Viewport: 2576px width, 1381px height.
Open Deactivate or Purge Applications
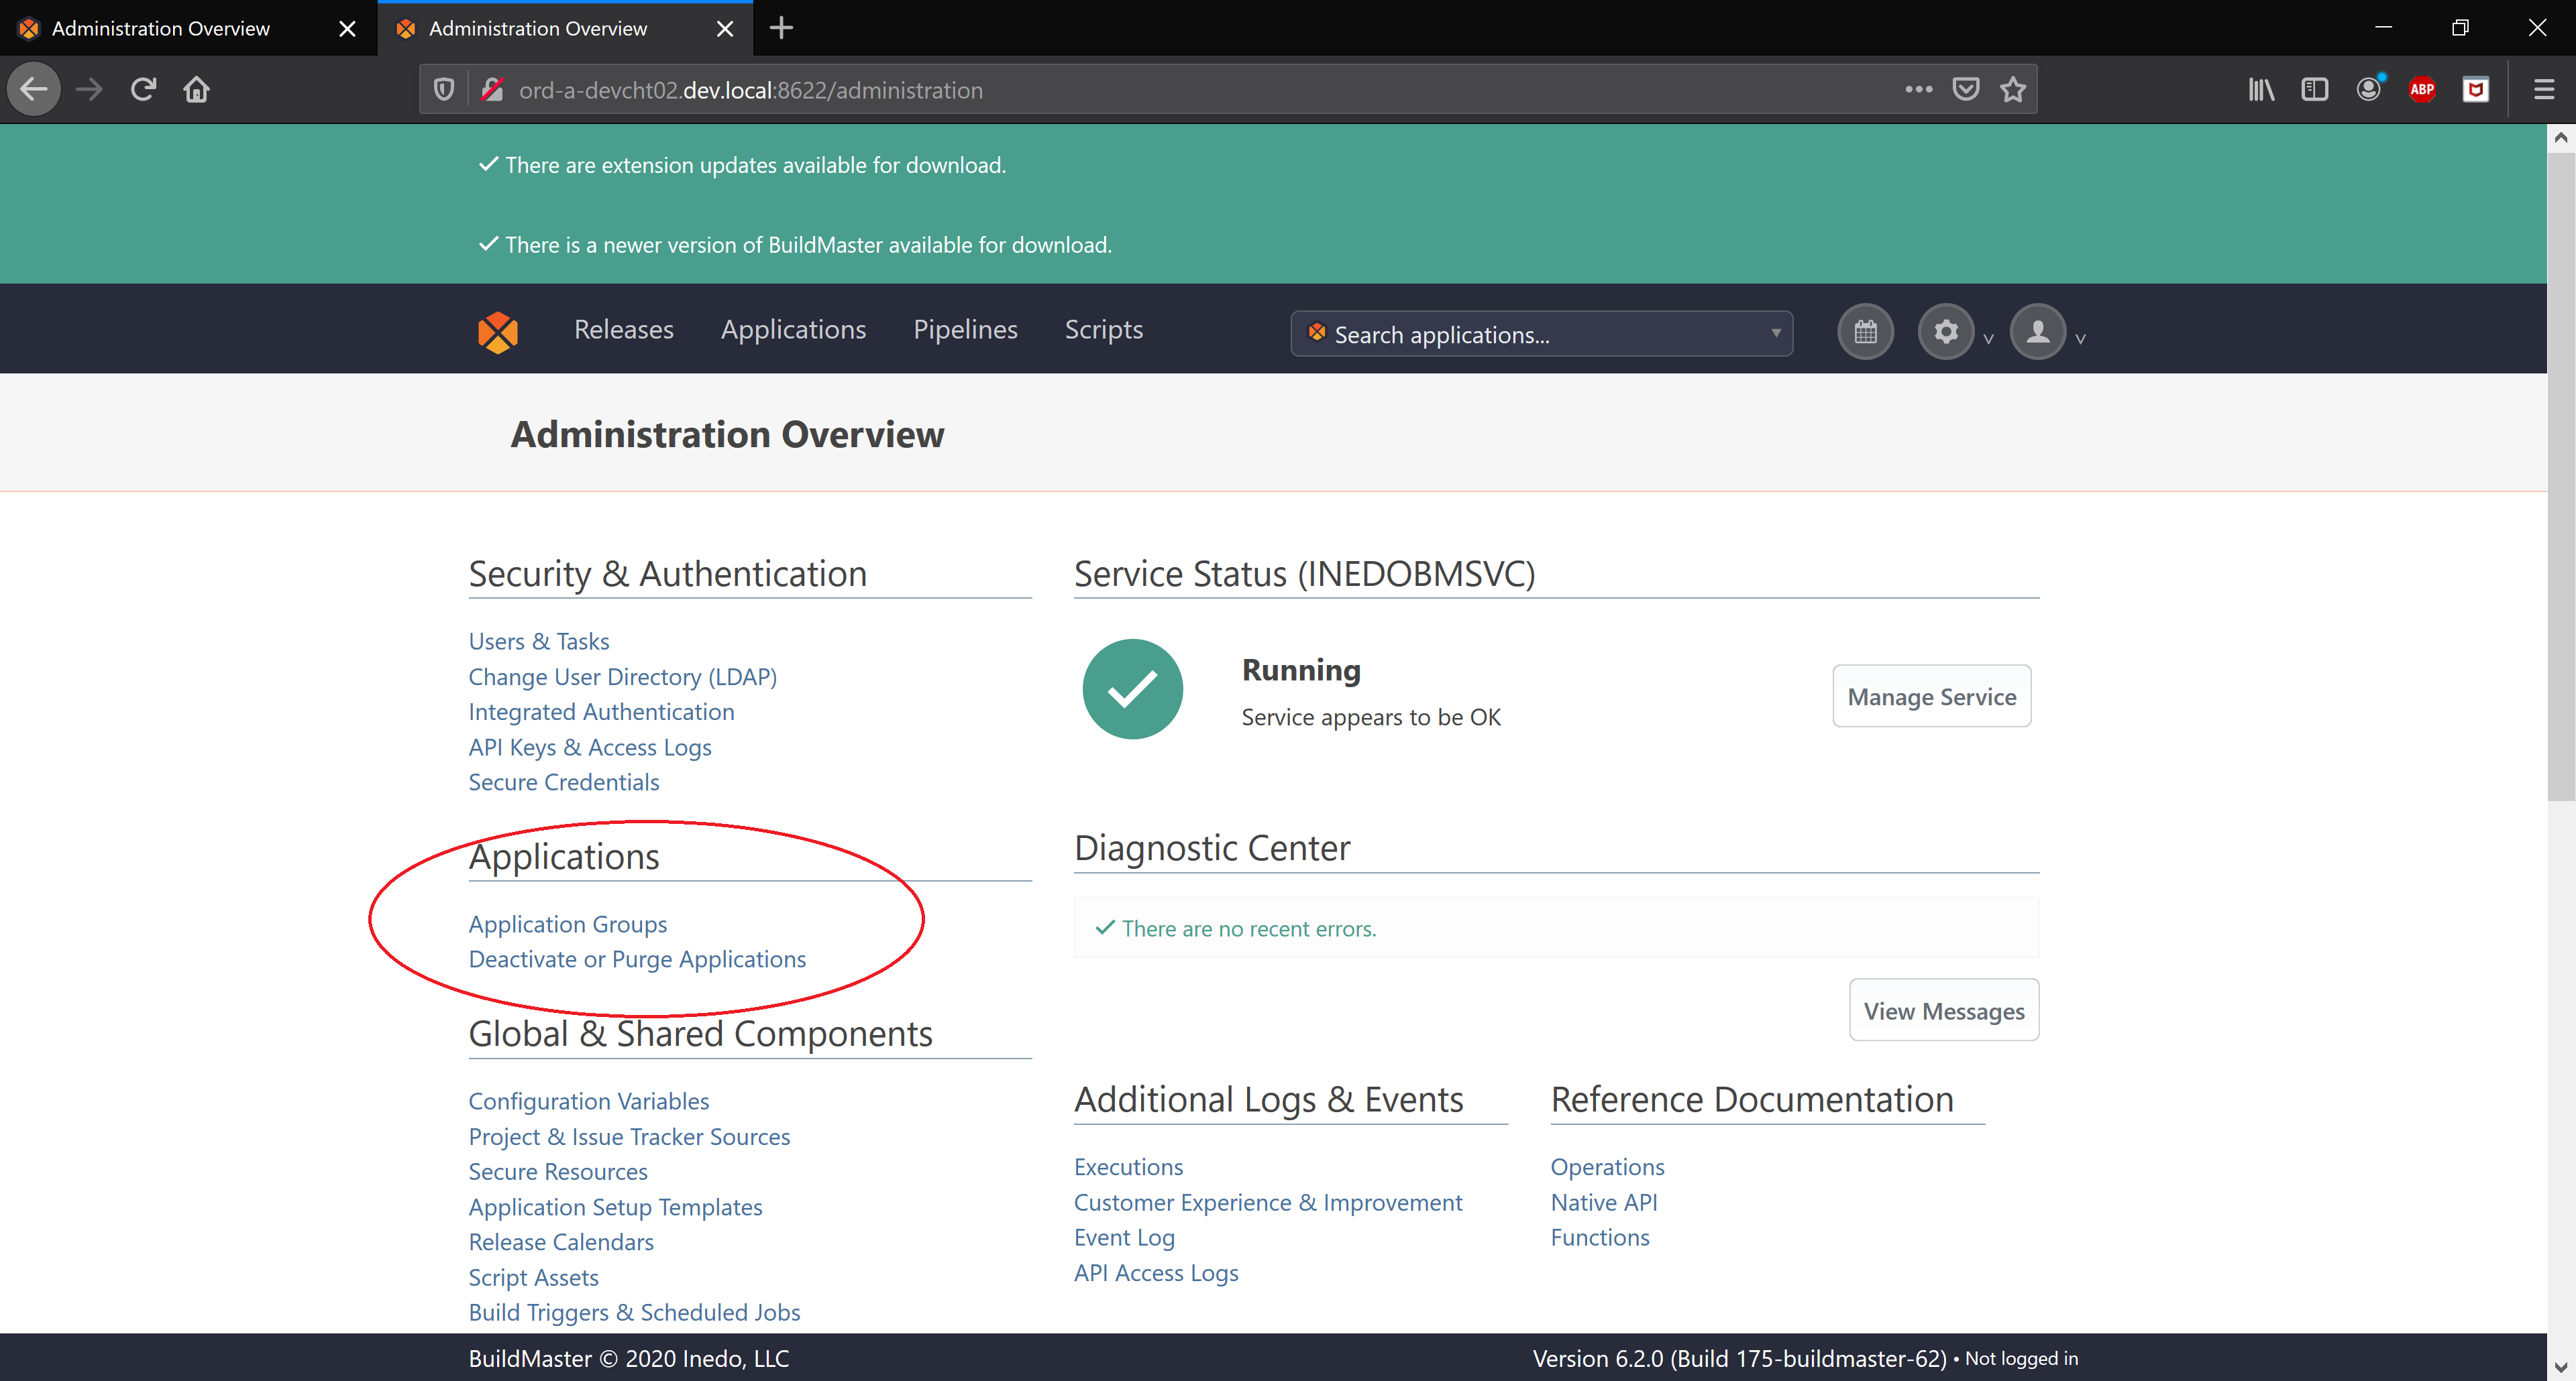click(637, 958)
